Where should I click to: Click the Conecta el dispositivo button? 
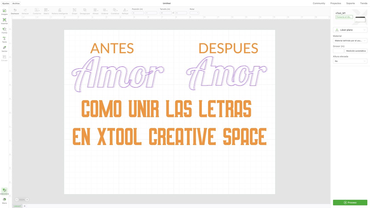click(x=344, y=17)
